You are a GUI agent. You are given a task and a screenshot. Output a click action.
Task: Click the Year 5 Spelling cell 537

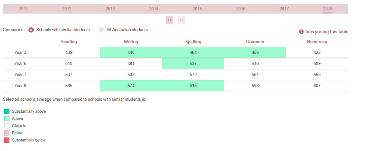click(193, 63)
